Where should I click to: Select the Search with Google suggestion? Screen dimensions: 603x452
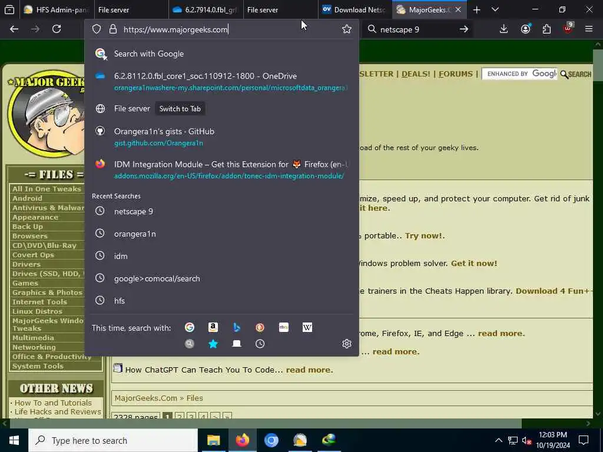click(221, 54)
